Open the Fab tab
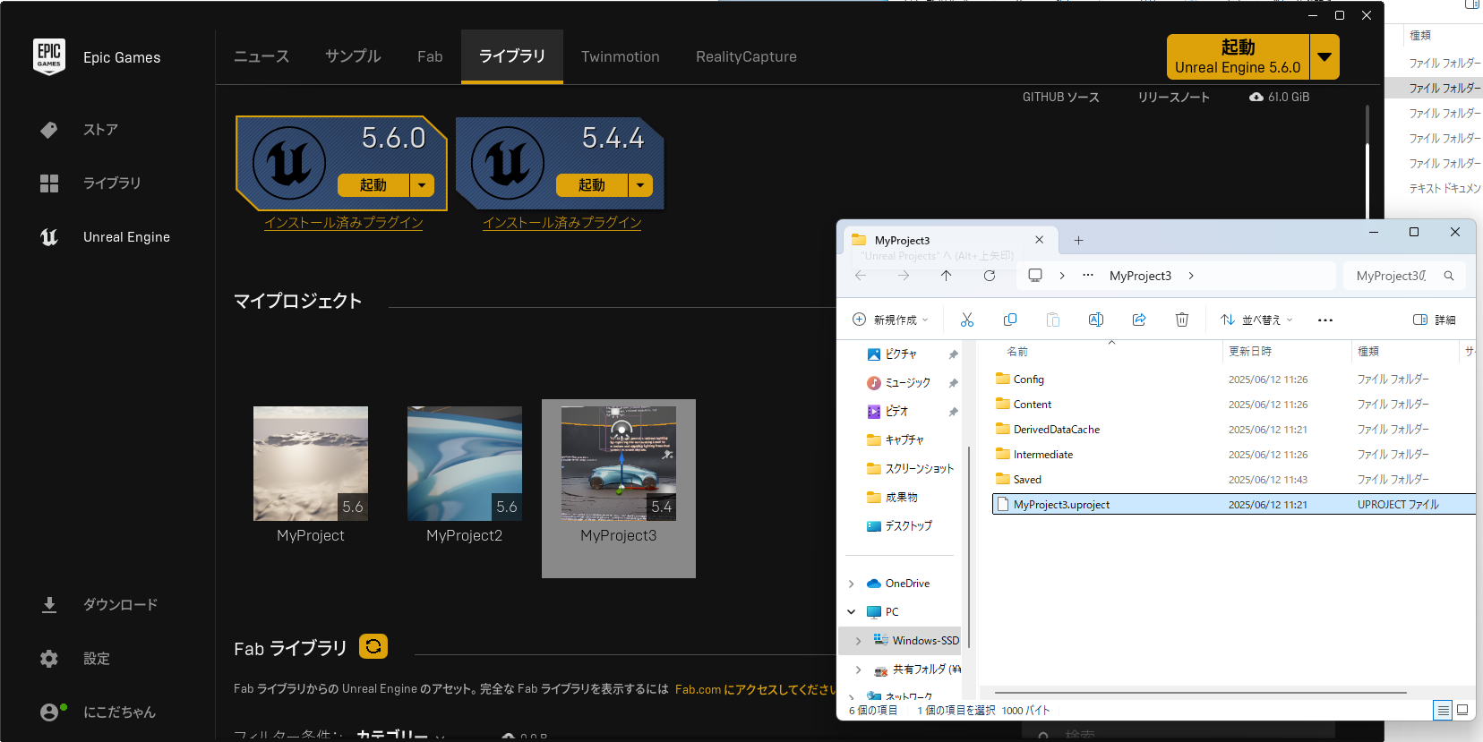This screenshot has height=742, width=1483. 430,56
